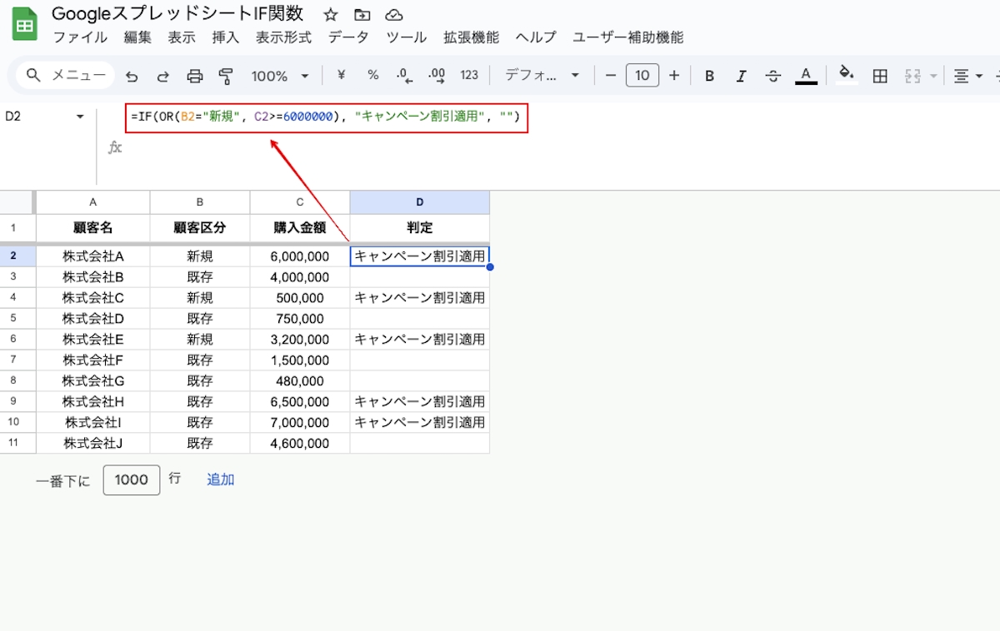
Task: Redo the last action
Action: point(163,76)
